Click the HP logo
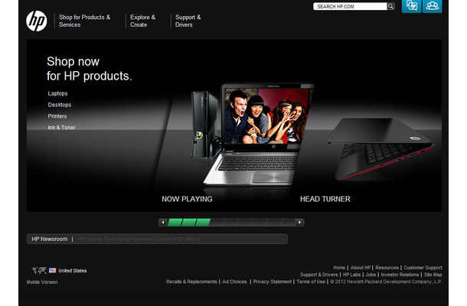Viewport: 467px width, 306px height. 36,21
